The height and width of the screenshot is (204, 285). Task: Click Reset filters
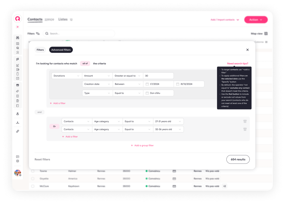pyautogui.click(x=42, y=159)
